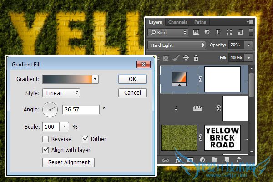This screenshot has height=182, width=273.
Task: Create a new group folder icon
Action: pos(215,160)
